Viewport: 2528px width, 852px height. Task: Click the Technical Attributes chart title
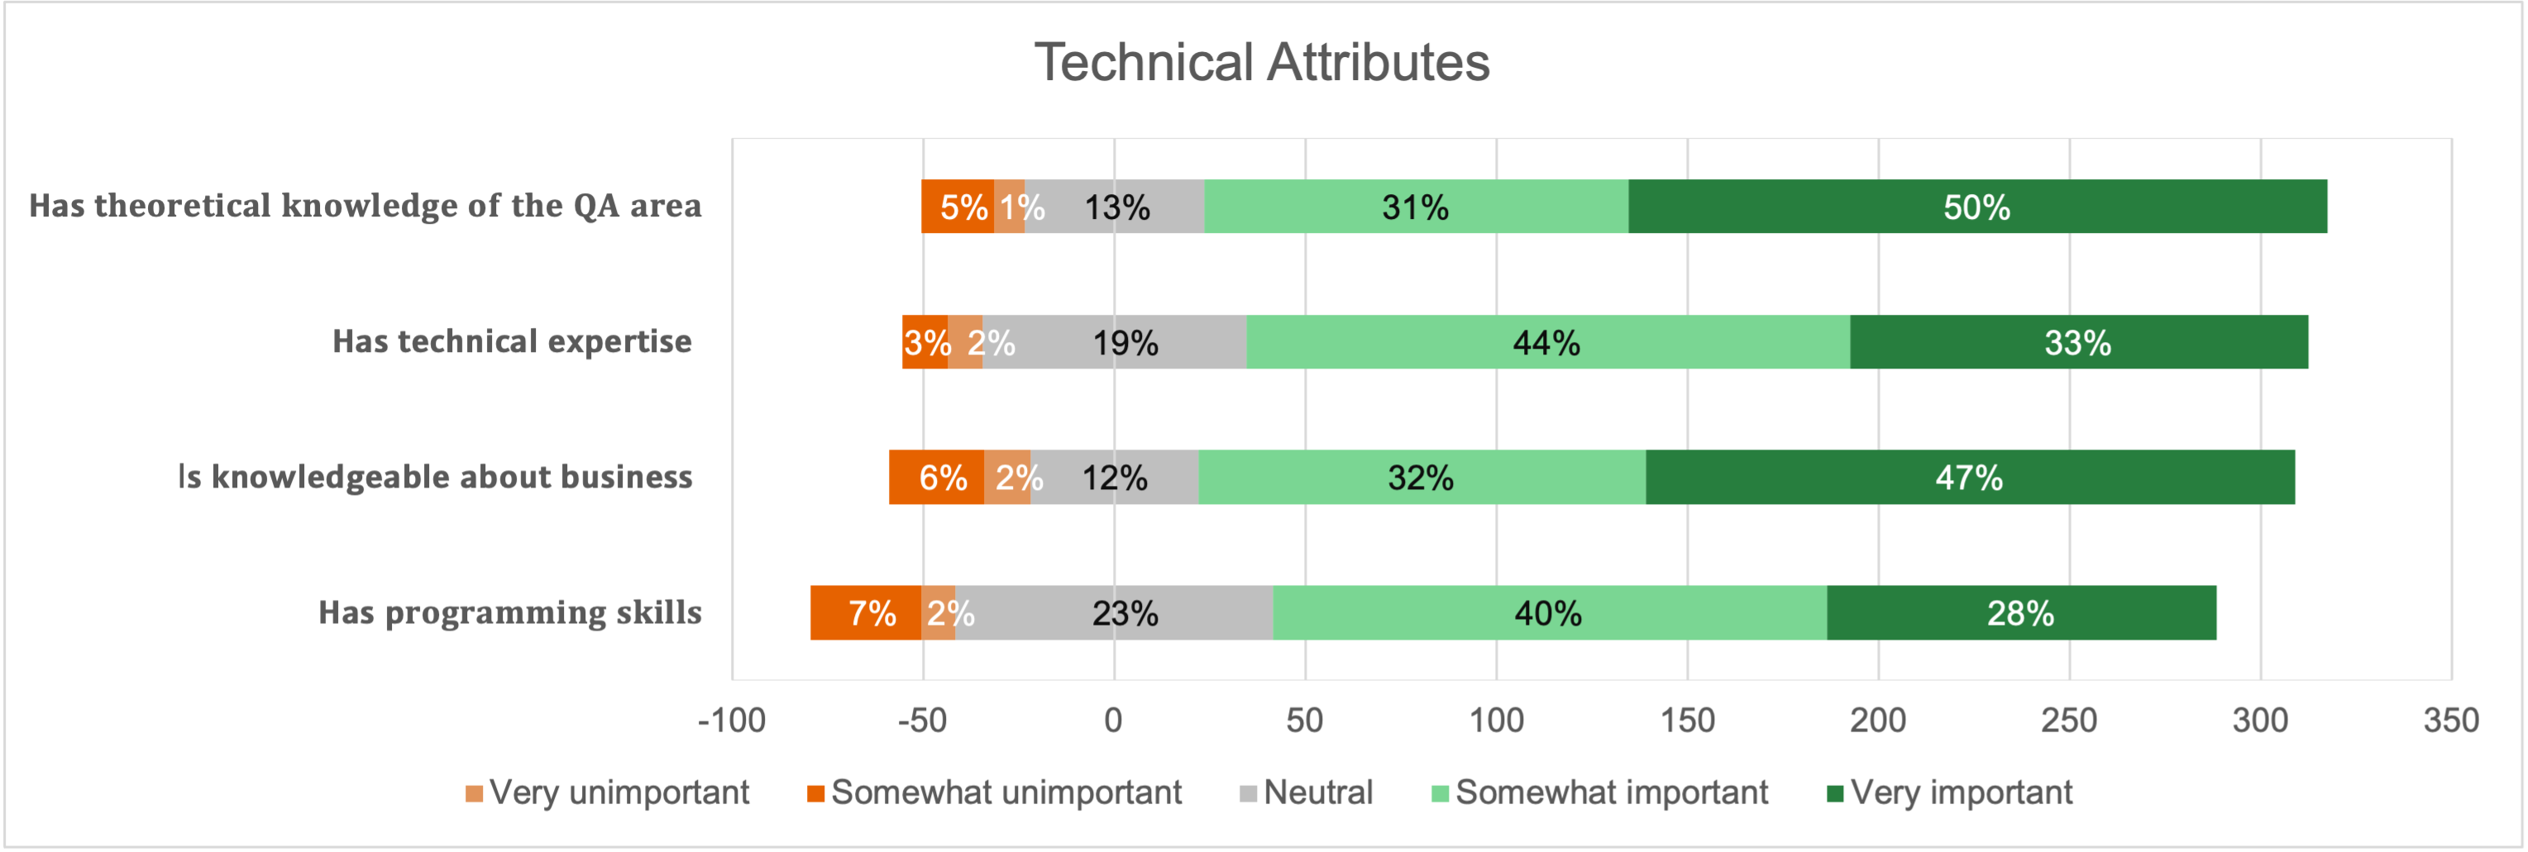tap(1262, 63)
